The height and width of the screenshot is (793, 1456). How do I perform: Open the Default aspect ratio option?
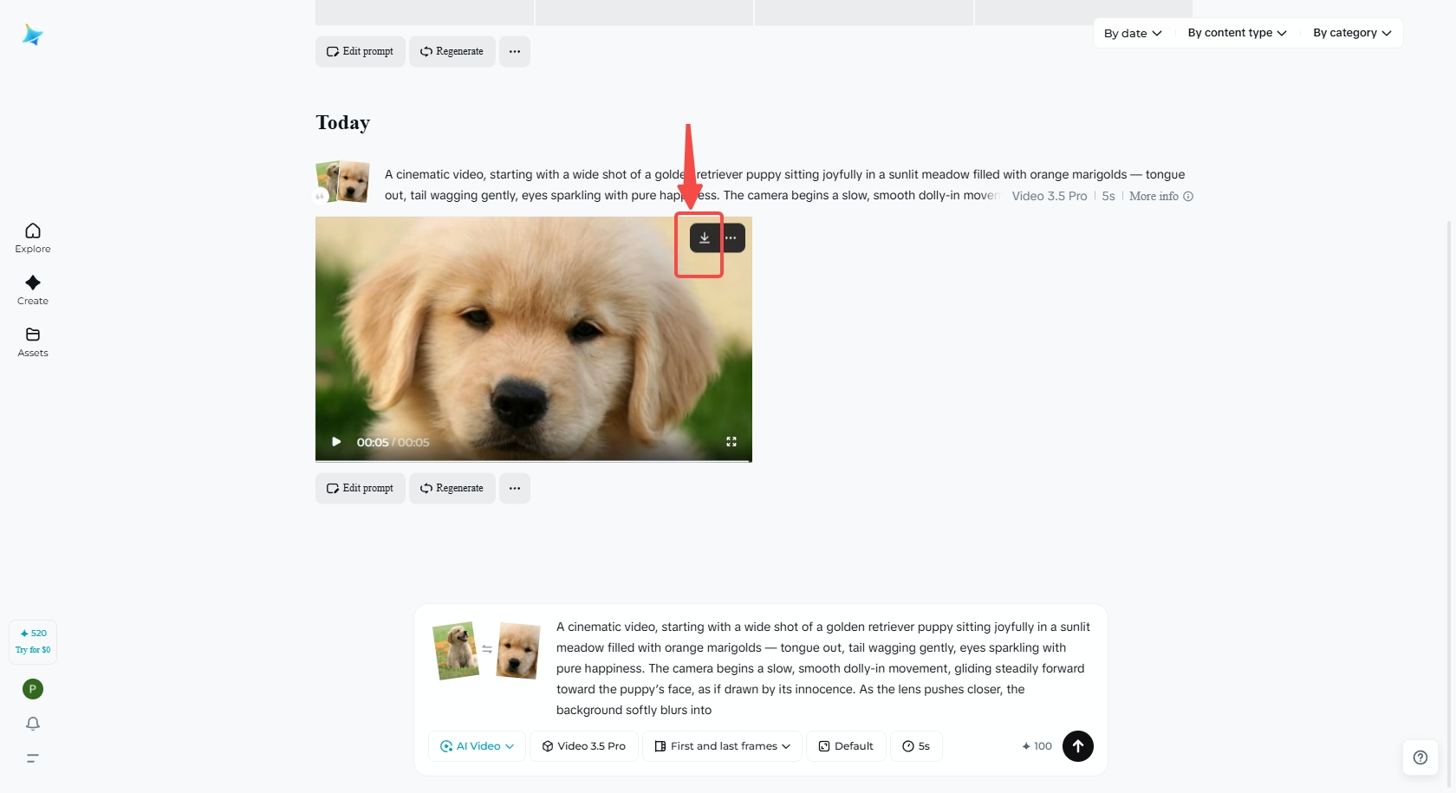pyautogui.click(x=846, y=746)
